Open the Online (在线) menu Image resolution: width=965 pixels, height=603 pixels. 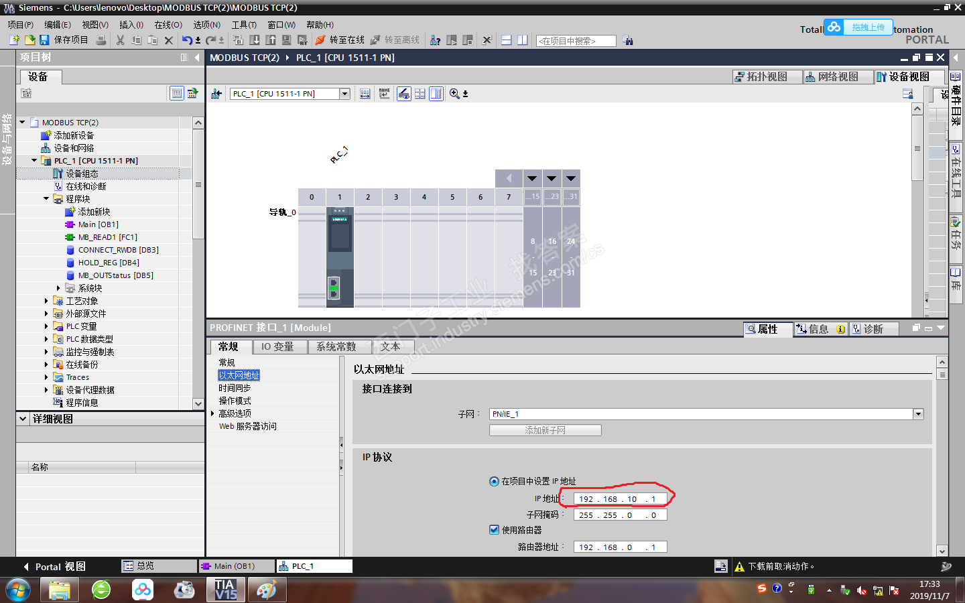pyautogui.click(x=168, y=25)
